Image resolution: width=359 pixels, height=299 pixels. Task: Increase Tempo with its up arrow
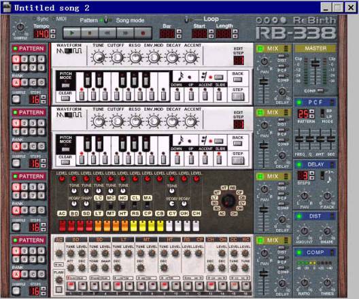coord(53,31)
